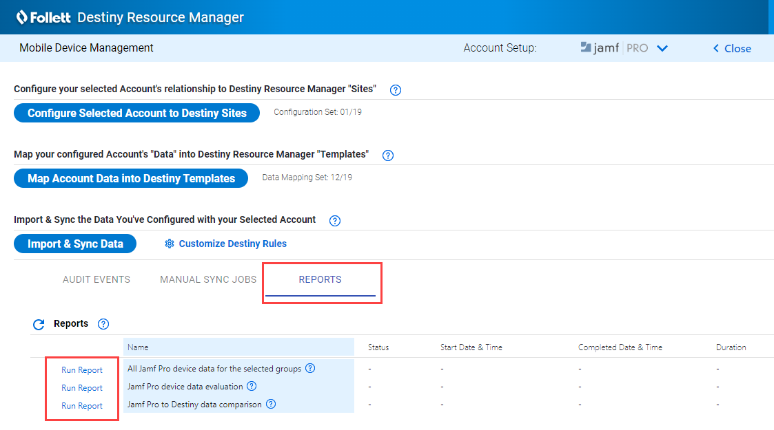
Task: Expand the jamf PRO account selector
Action: tap(662, 48)
